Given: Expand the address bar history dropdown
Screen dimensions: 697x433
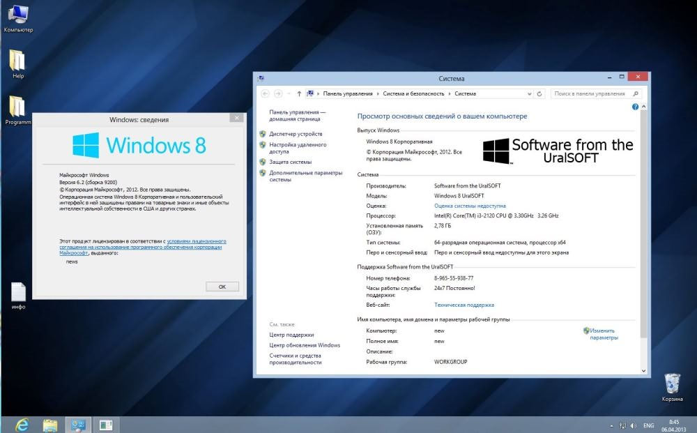Looking at the screenshot, I should point(529,93).
